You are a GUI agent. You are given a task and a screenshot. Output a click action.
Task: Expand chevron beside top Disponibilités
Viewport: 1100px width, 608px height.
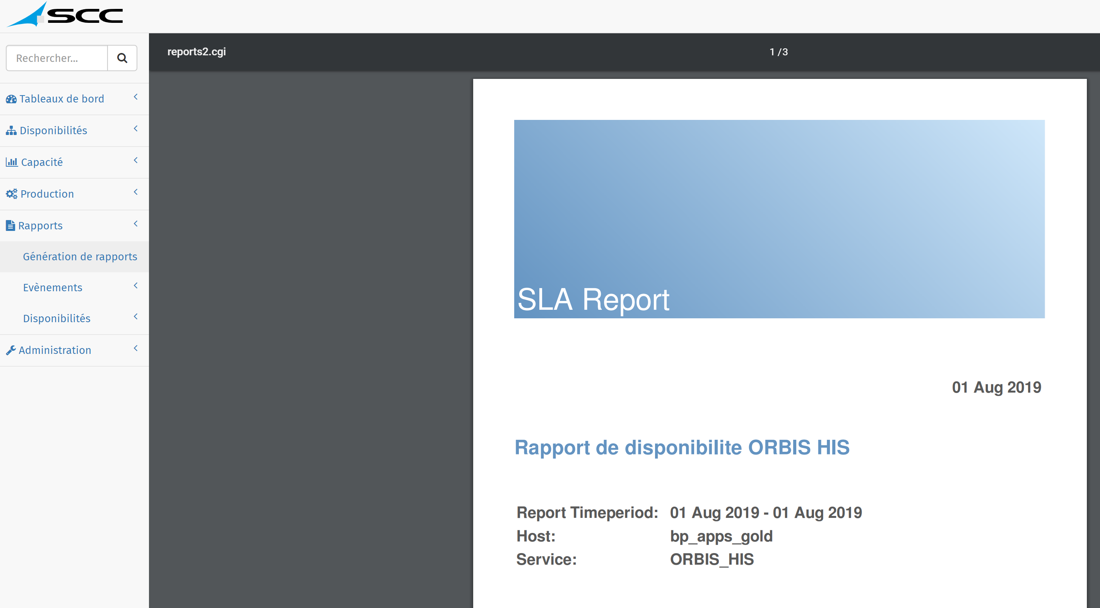(136, 128)
